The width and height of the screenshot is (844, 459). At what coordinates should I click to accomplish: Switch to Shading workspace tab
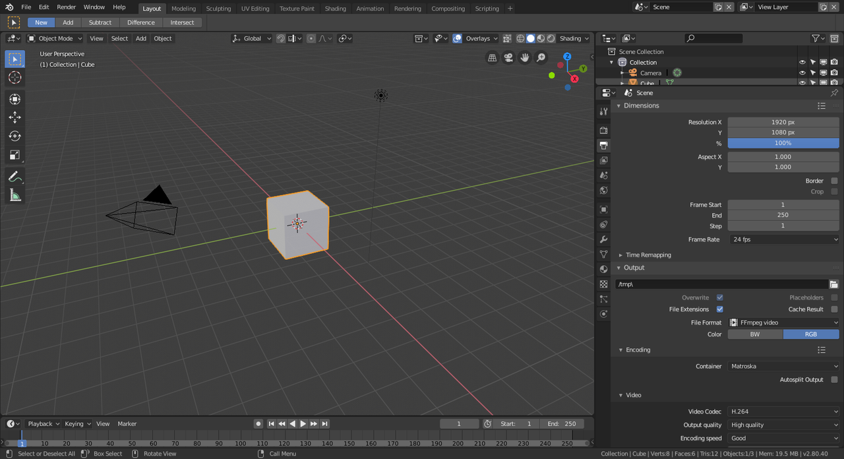(335, 9)
